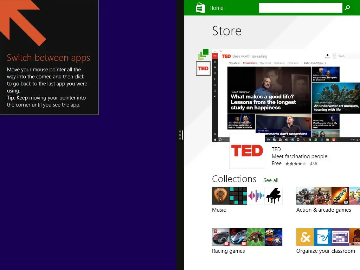The width and height of the screenshot is (360, 270).
Task: Open the armored soldiers game icon
Action: tap(323, 196)
